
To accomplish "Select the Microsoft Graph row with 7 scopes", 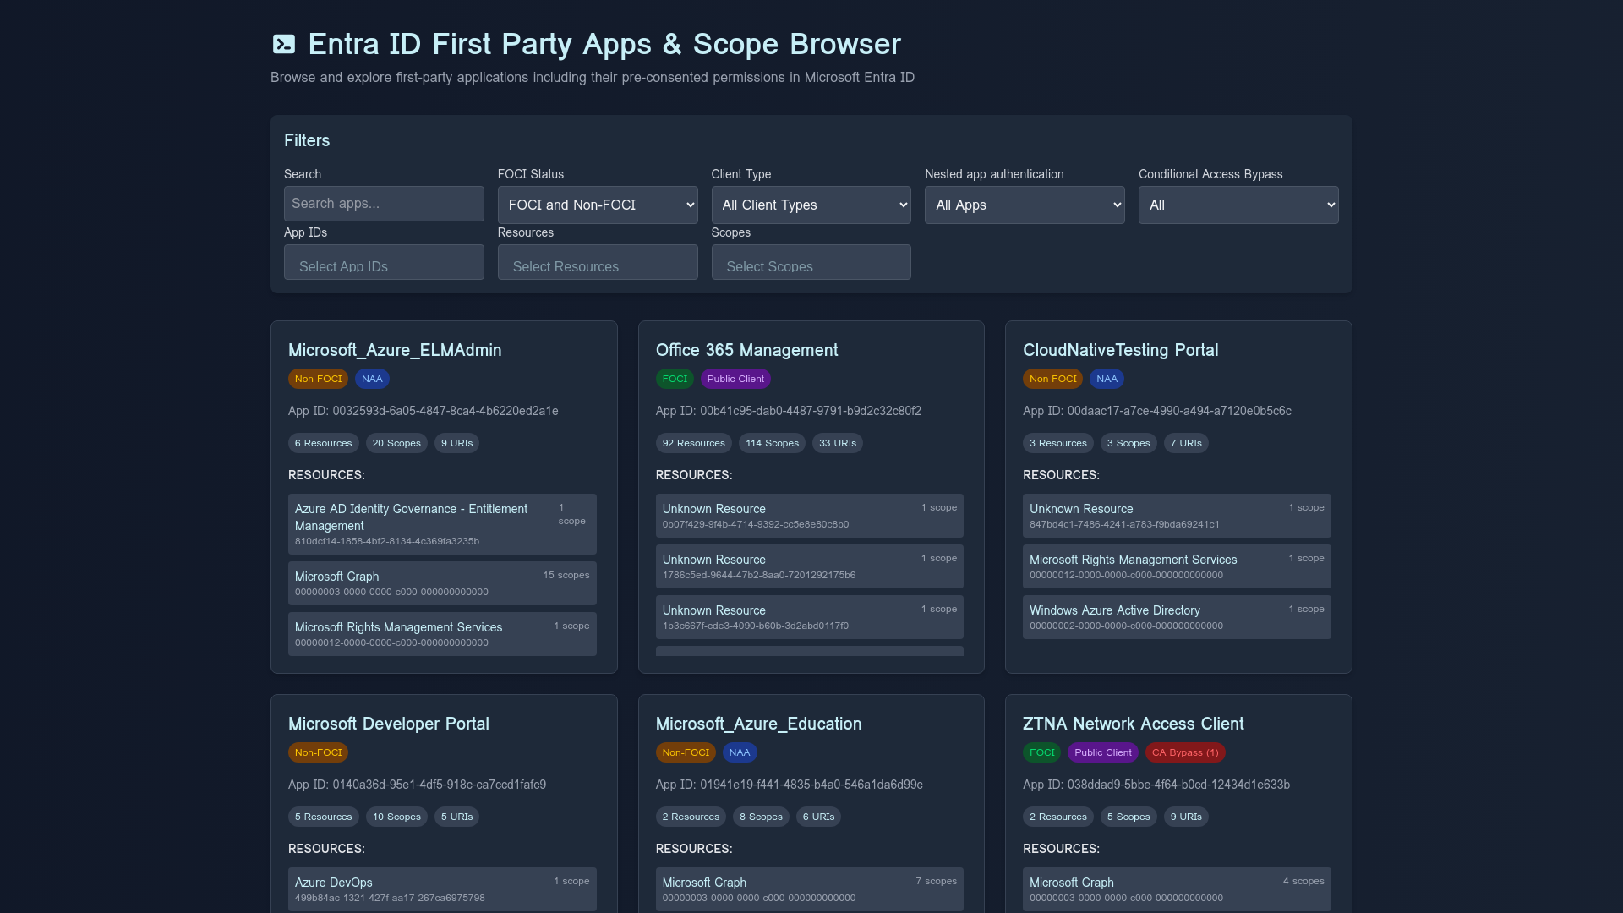I will pos(809,889).
